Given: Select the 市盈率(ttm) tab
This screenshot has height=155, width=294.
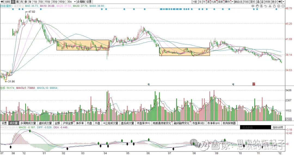Looking at the screenshot, I should [x=144, y=123].
